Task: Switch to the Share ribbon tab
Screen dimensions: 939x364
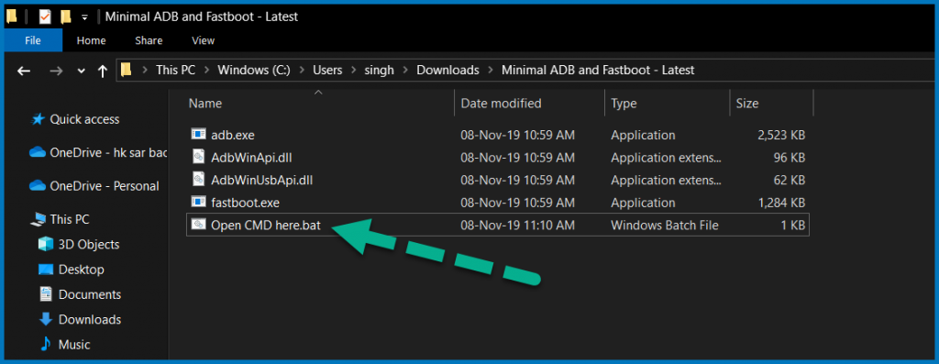Action: point(149,40)
